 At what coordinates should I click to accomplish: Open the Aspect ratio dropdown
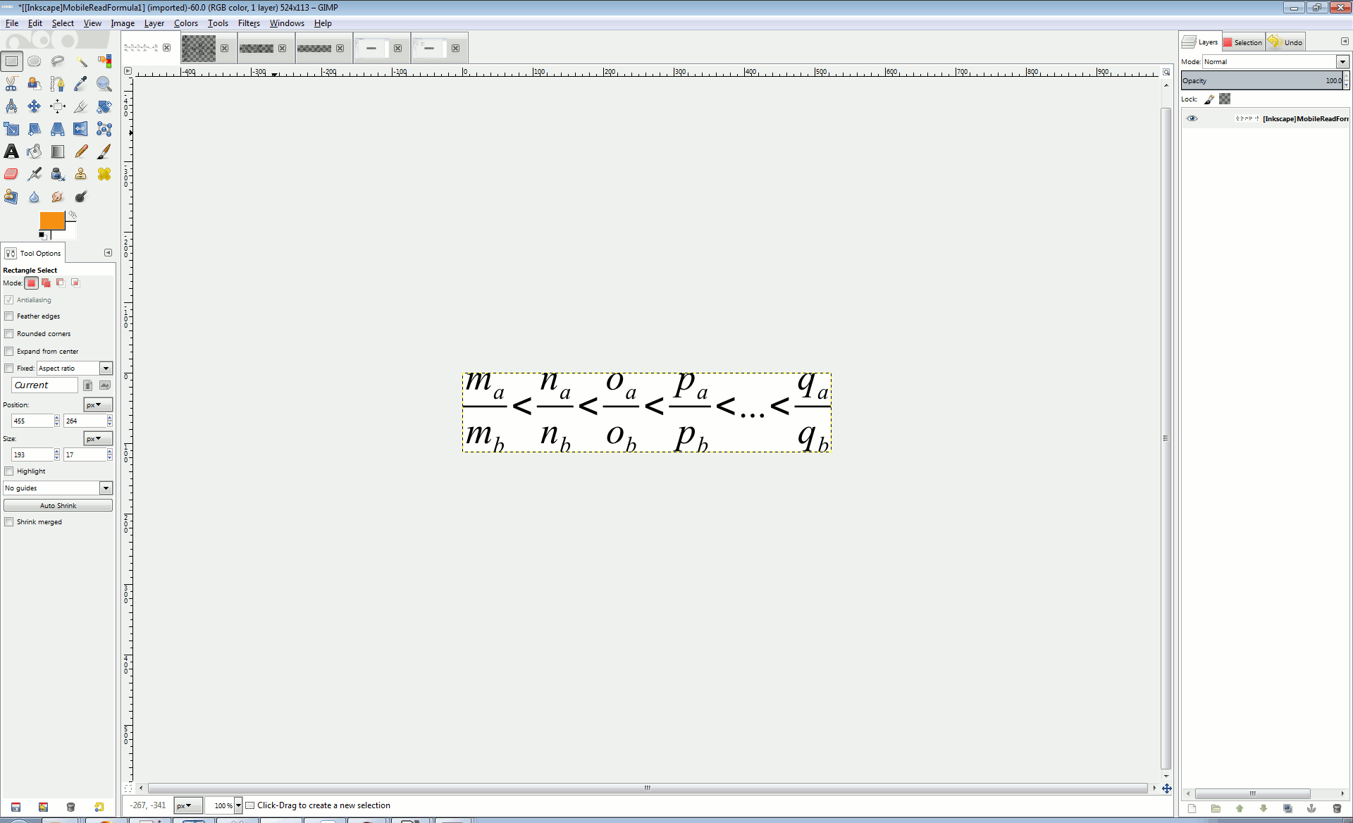106,369
